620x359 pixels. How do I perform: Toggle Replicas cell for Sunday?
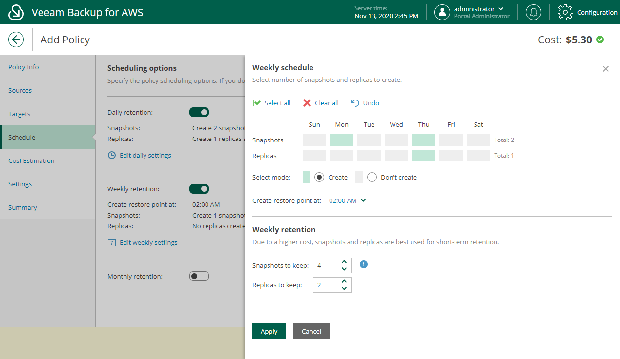tap(314, 156)
